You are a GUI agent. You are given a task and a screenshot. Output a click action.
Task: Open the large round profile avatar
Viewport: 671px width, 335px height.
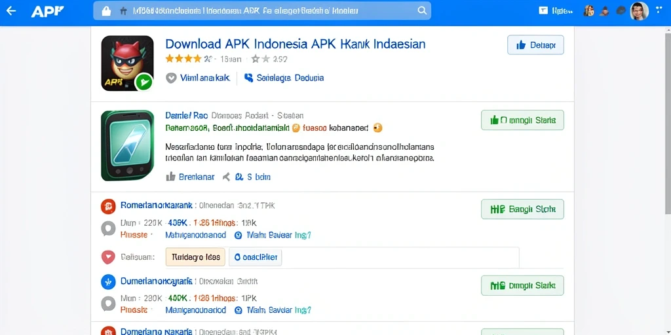[x=640, y=11]
